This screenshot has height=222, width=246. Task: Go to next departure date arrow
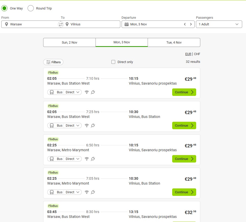click(x=191, y=24)
